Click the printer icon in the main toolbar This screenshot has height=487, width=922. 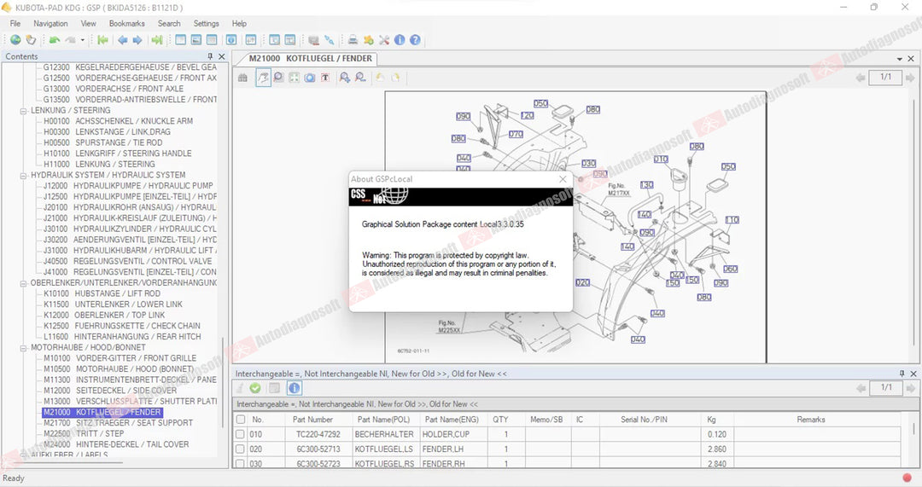click(353, 40)
